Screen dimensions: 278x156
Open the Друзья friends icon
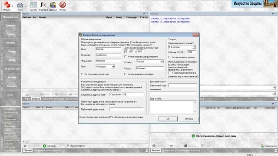[53, 5]
